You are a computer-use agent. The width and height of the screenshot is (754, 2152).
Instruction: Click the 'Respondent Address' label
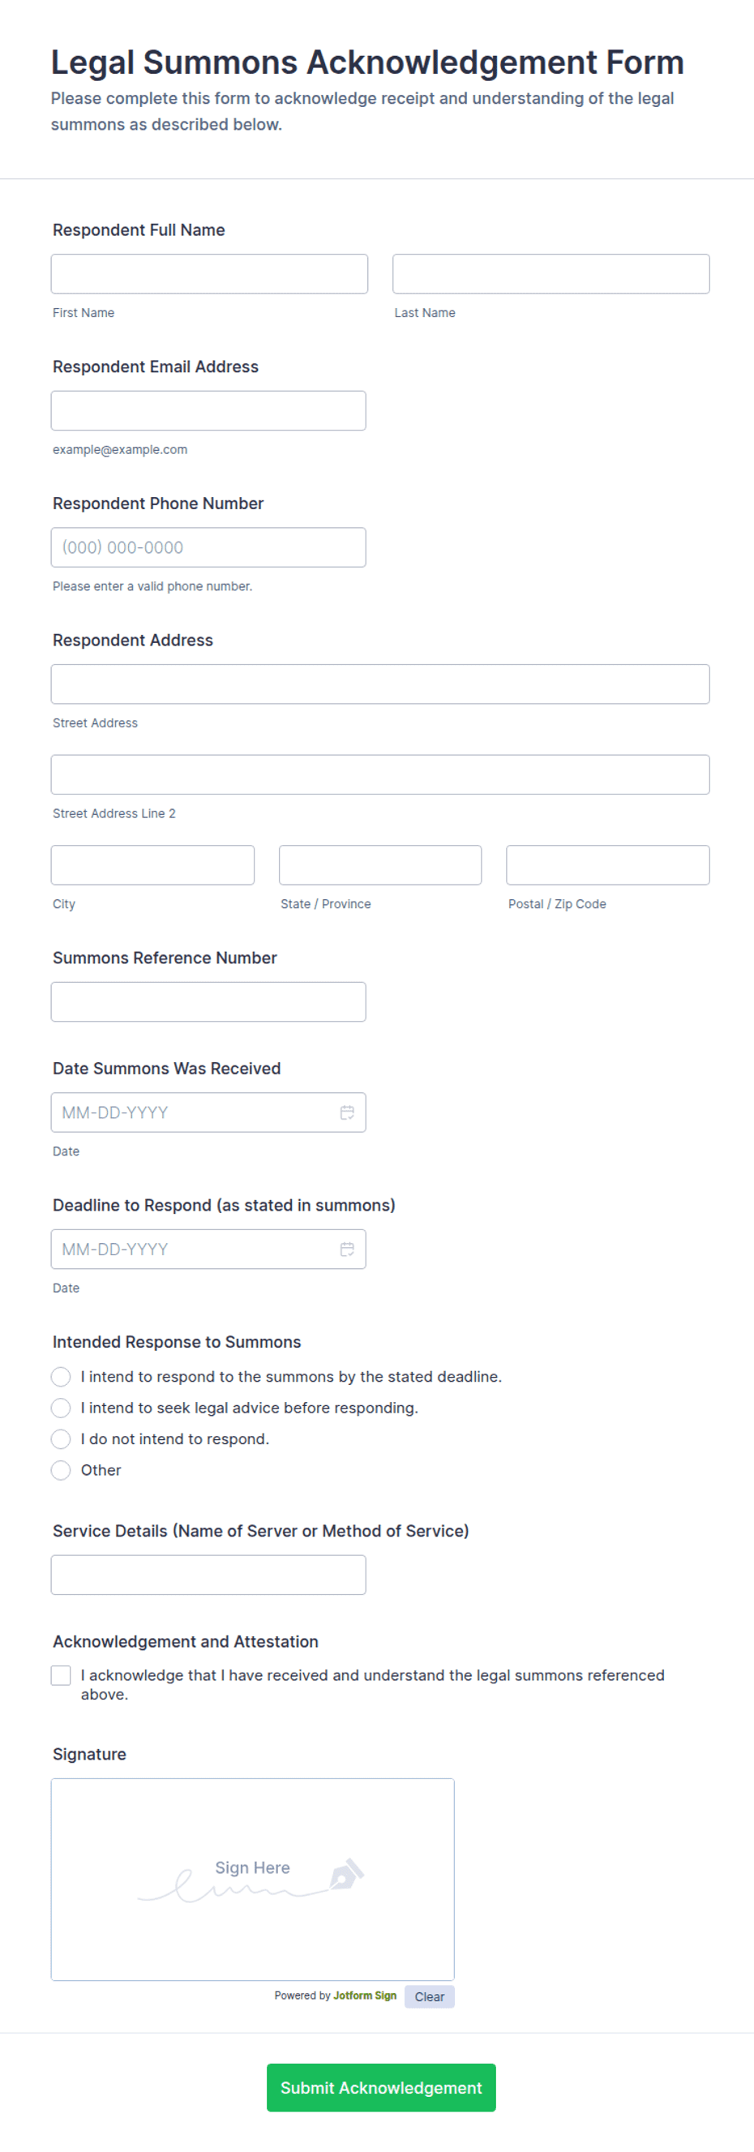point(133,640)
